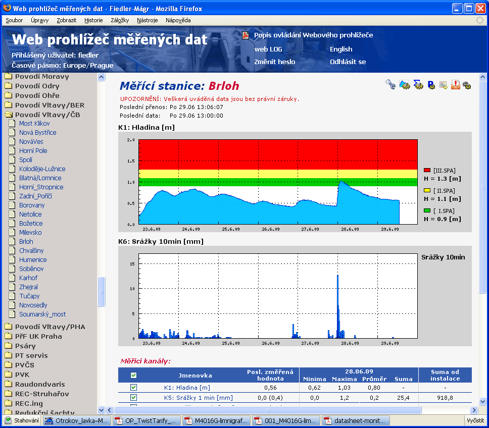Uncheck the K1: Hladina channel checkbox

(x=133, y=388)
